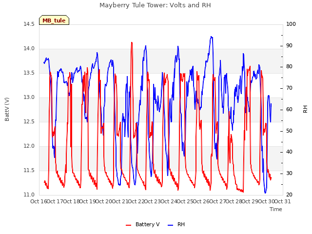
Task: Click the 60 right axis tick label
Action: pyautogui.click(x=289, y=109)
